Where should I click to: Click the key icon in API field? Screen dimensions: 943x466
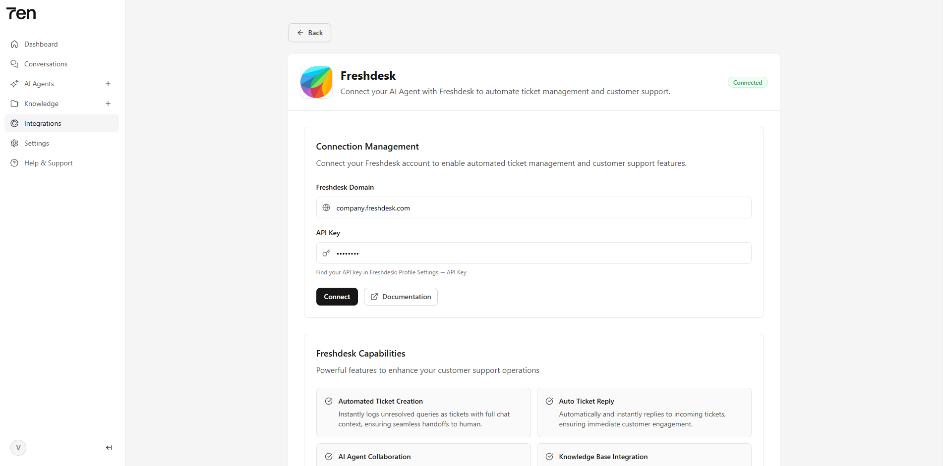click(326, 254)
